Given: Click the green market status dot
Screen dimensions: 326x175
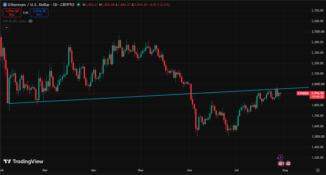Looking at the screenshot, I should point(78,5).
